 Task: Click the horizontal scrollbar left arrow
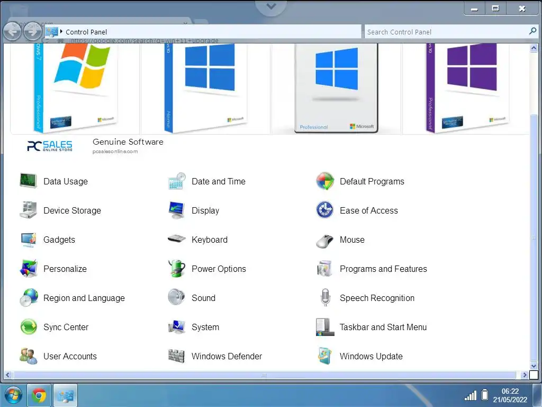click(x=7, y=375)
